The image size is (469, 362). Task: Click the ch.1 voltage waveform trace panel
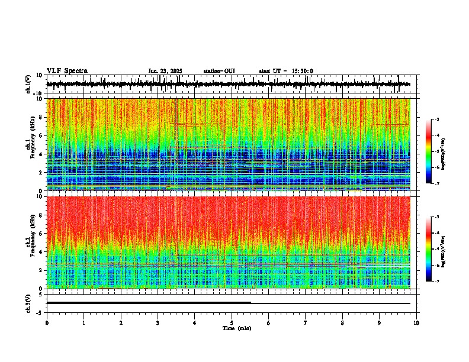click(x=232, y=84)
